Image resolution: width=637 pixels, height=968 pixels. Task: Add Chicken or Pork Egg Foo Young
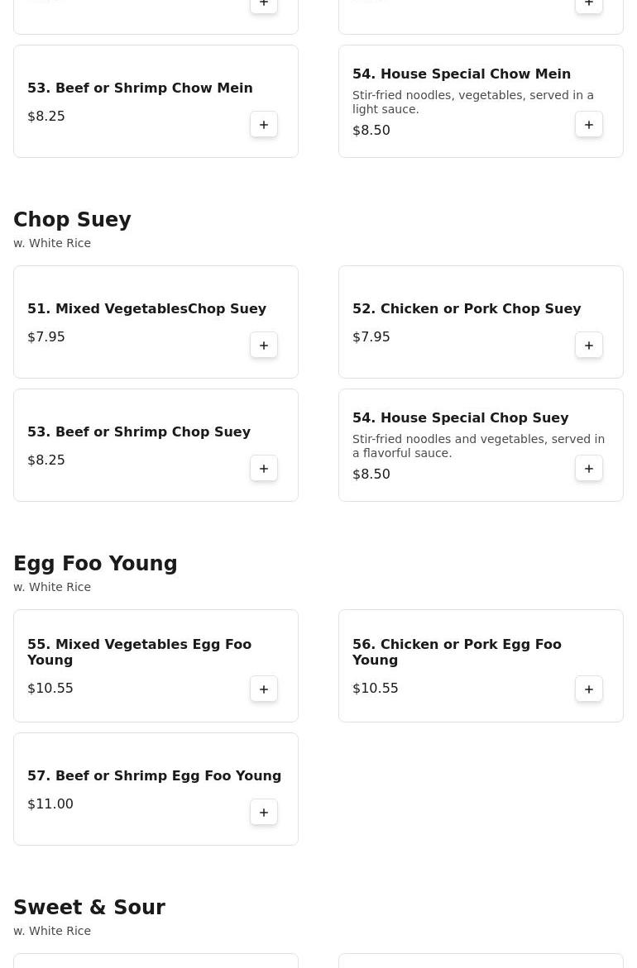point(589,689)
